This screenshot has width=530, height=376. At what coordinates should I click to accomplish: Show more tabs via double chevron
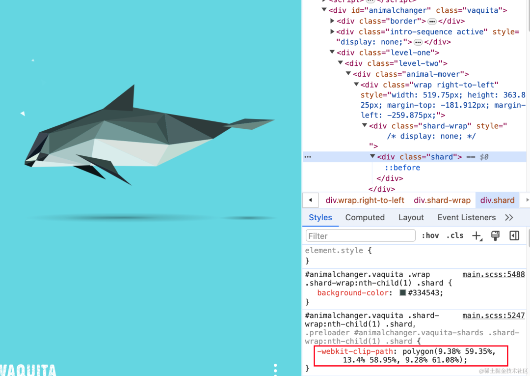(x=509, y=218)
